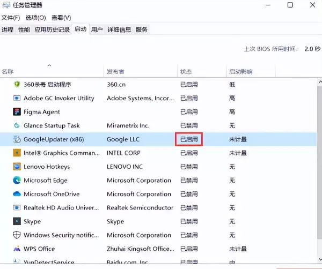Select the Windows Security notific... name
This screenshot has height=269, width=322.
click(x=61, y=235)
